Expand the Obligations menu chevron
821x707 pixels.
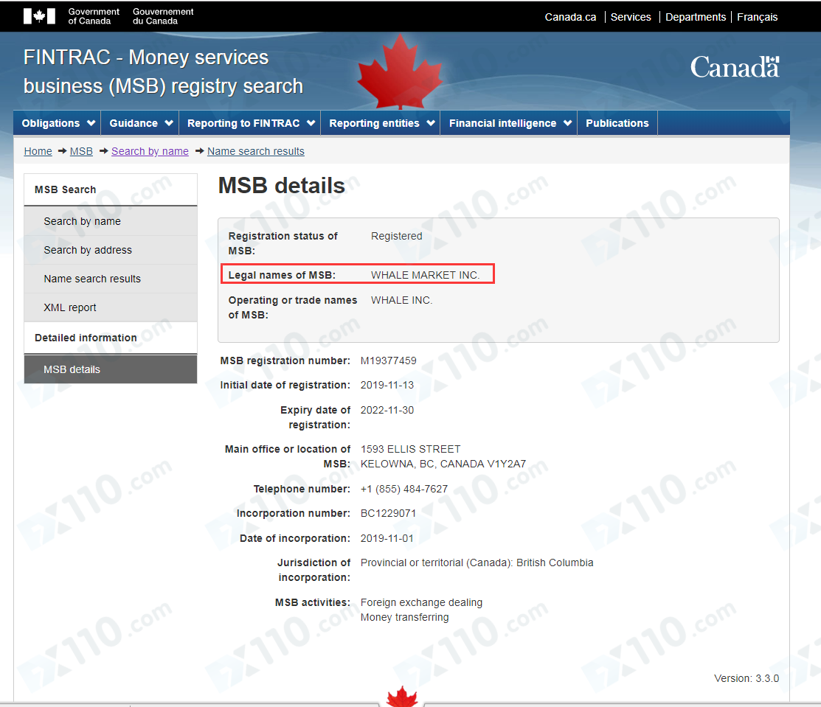tap(91, 123)
